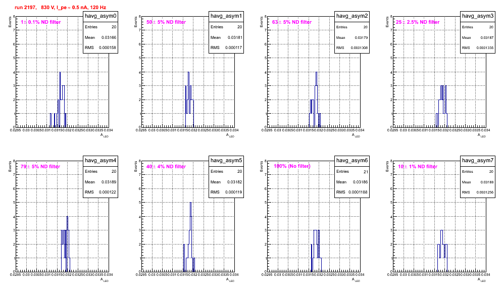The width and height of the screenshot is (503, 289).
Task: Click the '100% (No filter)' label
Action: coord(292,166)
